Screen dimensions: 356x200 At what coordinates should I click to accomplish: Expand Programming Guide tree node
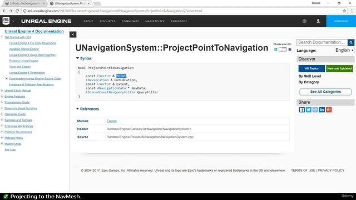coord(2,102)
